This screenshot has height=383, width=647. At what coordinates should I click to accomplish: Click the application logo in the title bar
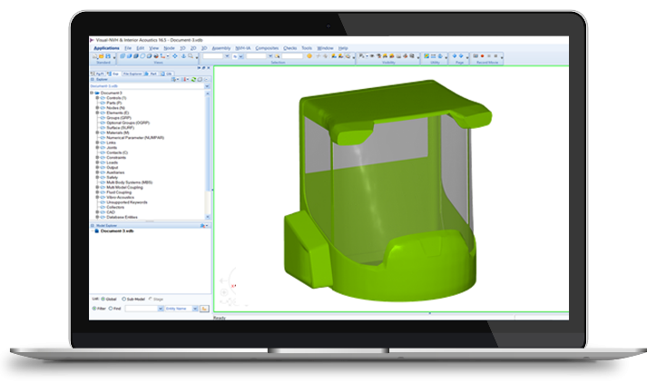pyautogui.click(x=92, y=40)
